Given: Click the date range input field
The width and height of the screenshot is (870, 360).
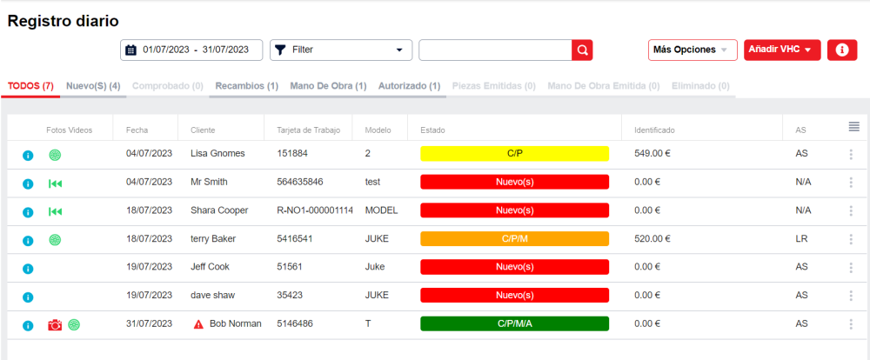Looking at the screenshot, I should pos(191,50).
